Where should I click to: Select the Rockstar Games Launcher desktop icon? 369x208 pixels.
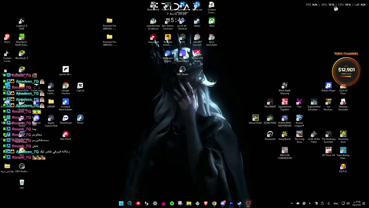pyautogui.click(x=168, y=40)
